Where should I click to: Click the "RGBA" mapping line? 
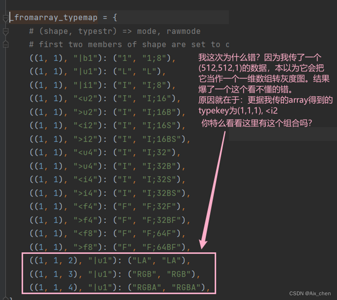(x=118, y=287)
